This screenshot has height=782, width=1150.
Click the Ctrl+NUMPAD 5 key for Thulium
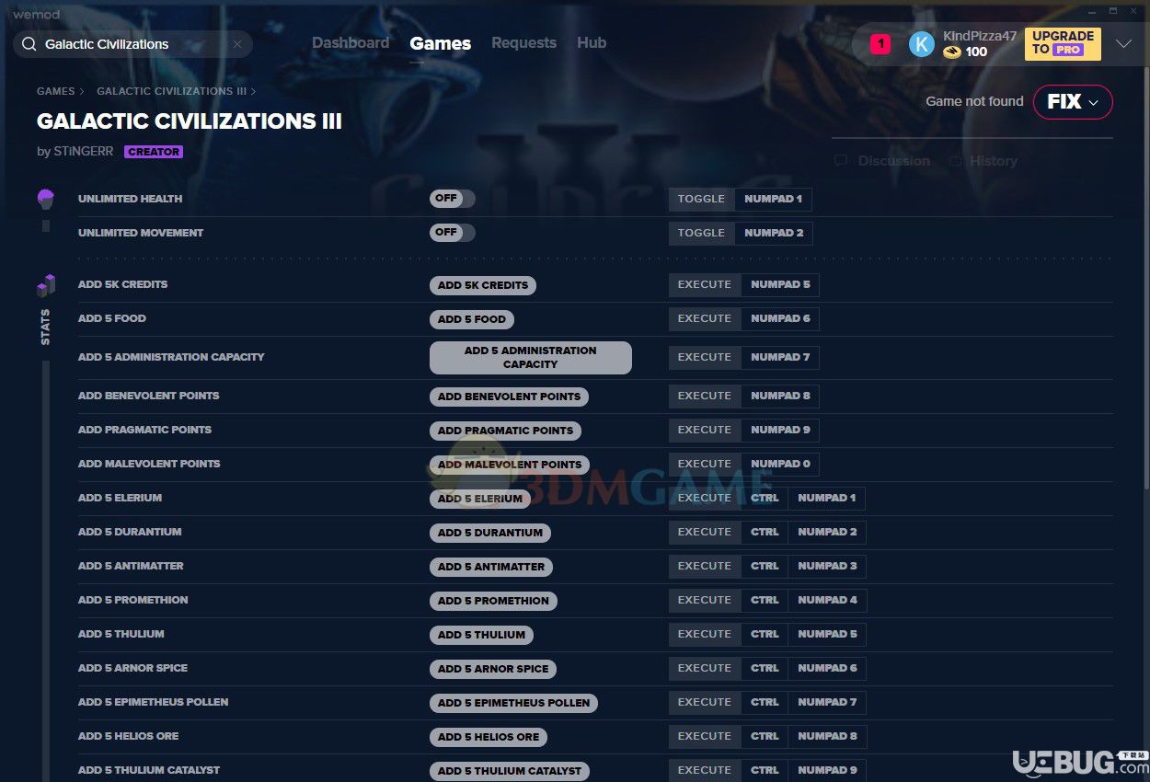tap(827, 634)
